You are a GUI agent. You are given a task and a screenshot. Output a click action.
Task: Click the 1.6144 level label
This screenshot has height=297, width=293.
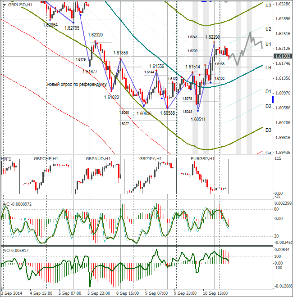pos(149,72)
